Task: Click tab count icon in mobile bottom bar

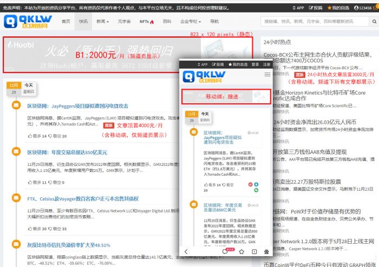Action: [254, 251]
